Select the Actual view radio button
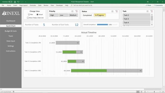The width and height of the screenshot is (165, 93). pos(37,14)
